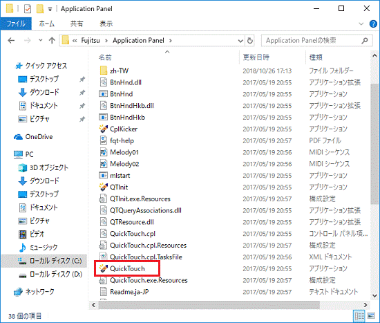Select the BtnHndHkb.dll file icon
This screenshot has height=323, width=380.
click(x=104, y=106)
